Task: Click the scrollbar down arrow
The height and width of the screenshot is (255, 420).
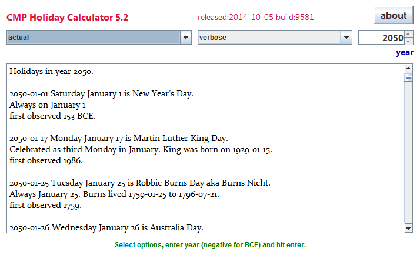Action: (408, 229)
